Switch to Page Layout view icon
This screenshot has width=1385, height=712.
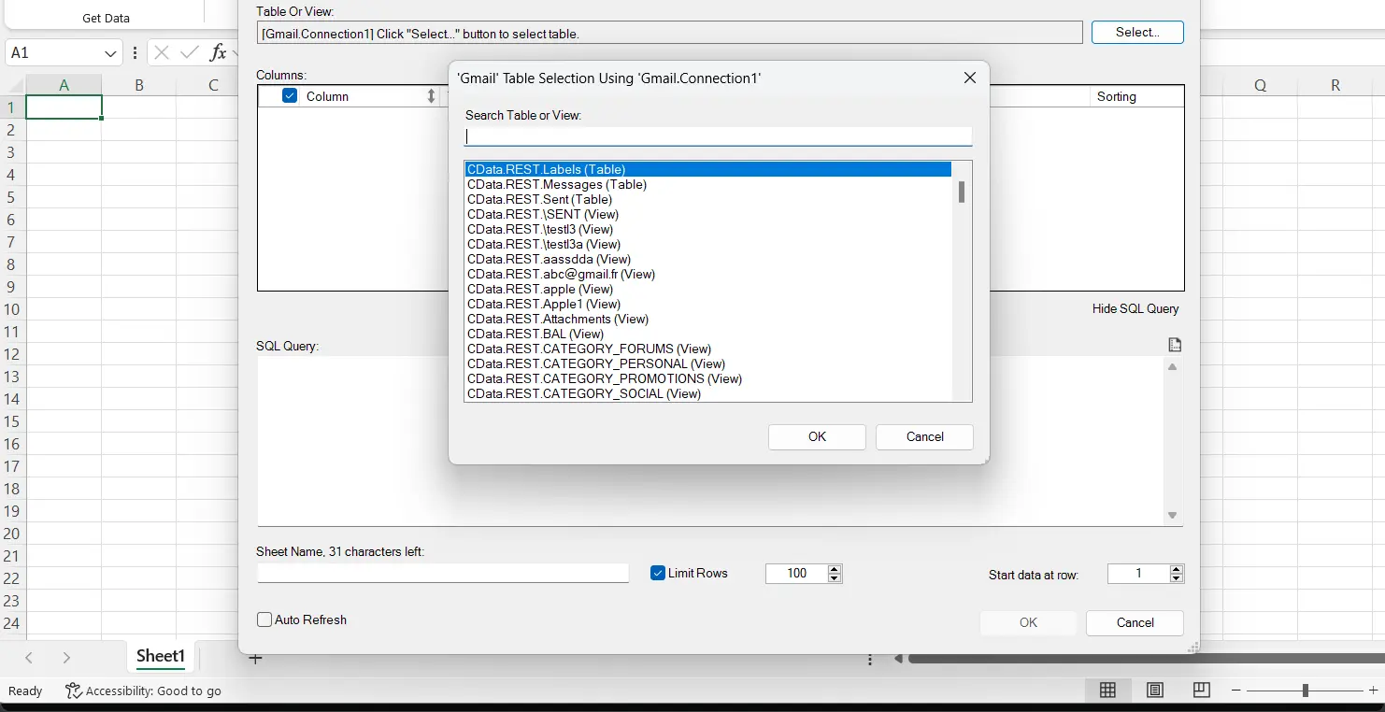(1155, 691)
